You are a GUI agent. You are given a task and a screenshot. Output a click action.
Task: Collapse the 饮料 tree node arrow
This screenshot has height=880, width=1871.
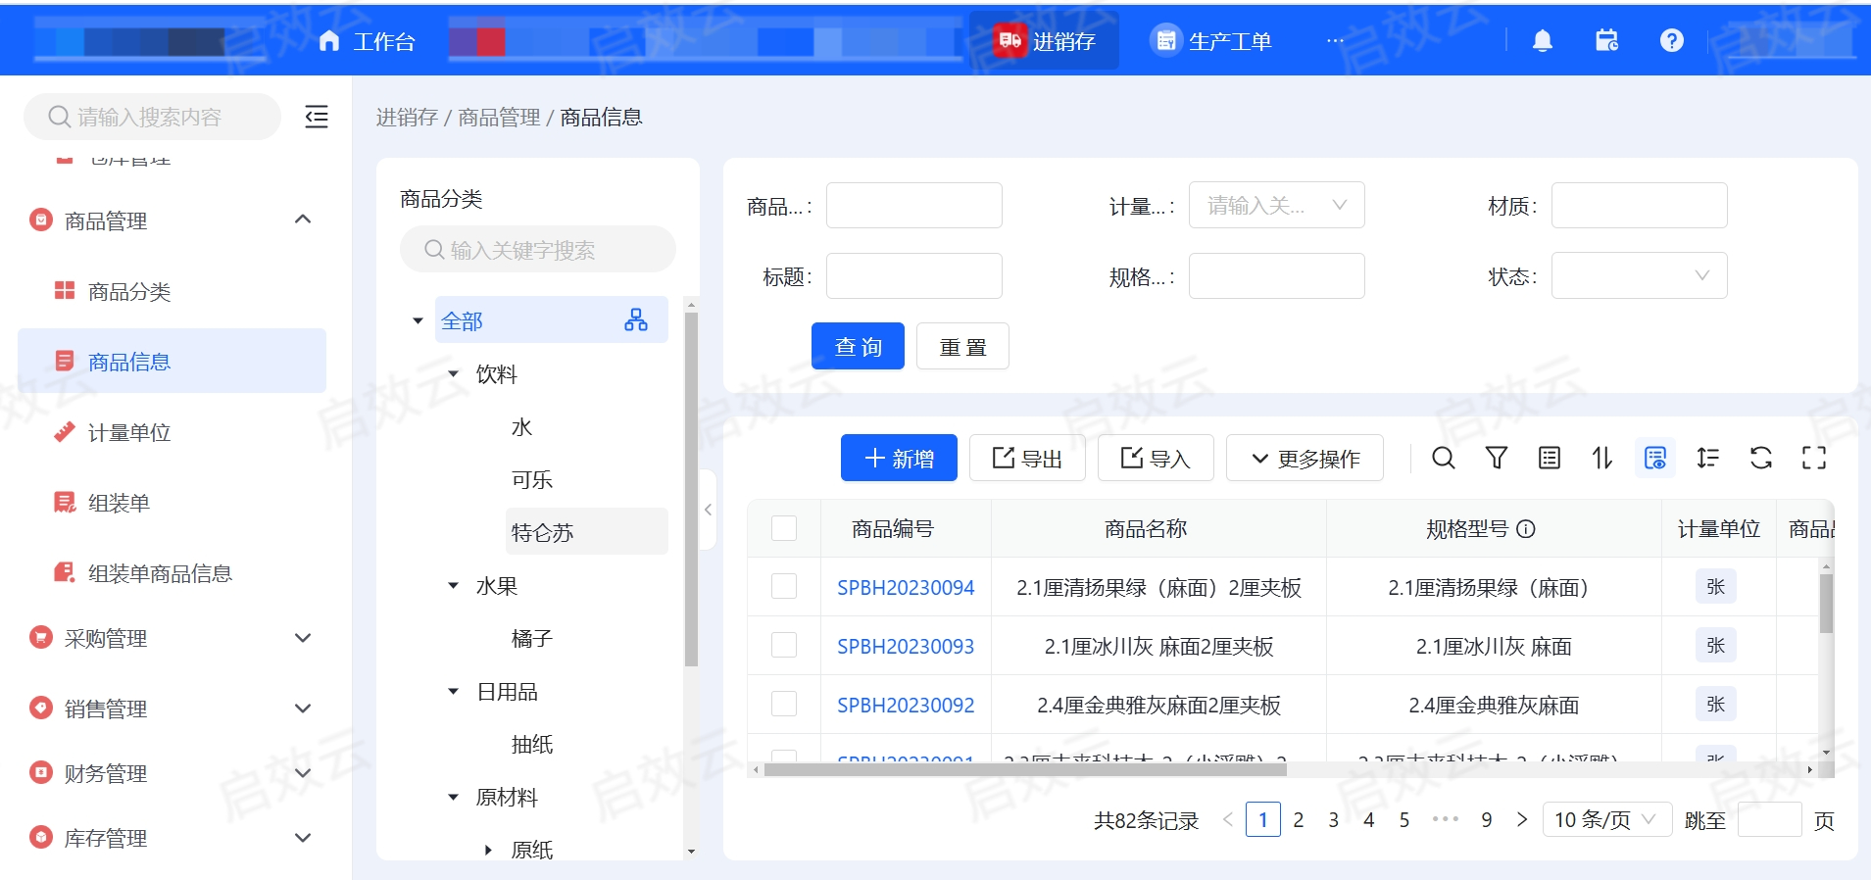click(453, 373)
